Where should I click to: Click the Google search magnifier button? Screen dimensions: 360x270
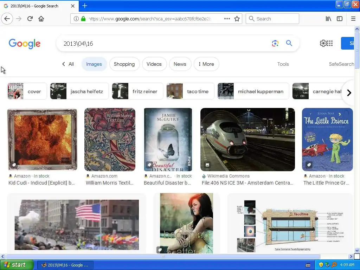(x=289, y=43)
